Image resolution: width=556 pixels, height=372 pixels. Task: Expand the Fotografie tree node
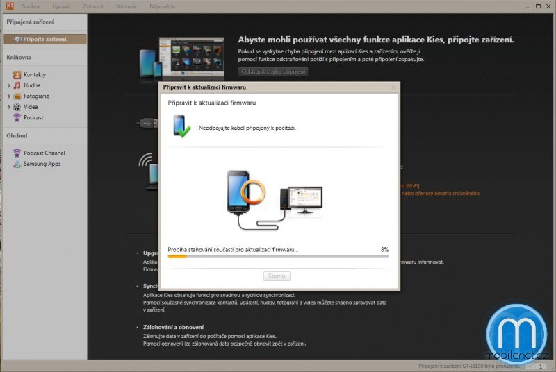click(9, 96)
